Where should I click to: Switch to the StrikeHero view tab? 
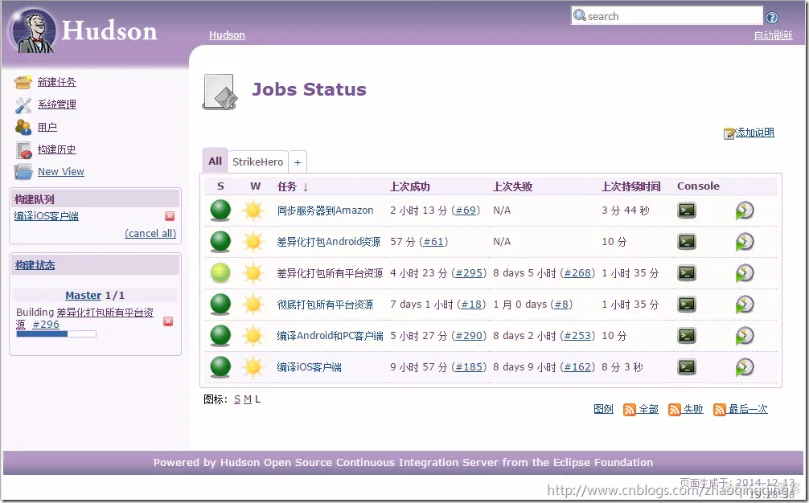[257, 162]
